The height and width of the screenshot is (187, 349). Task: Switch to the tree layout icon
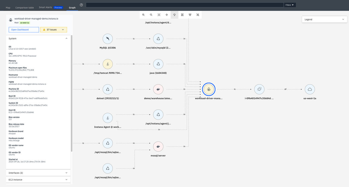click(x=174, y=15)
